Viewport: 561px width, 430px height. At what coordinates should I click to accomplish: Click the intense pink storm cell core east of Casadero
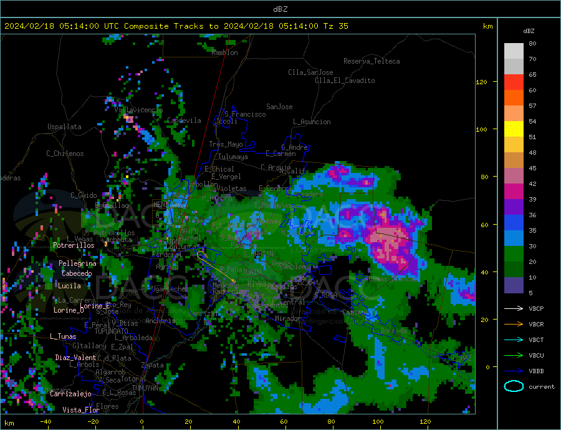click(x=391, y=241)
